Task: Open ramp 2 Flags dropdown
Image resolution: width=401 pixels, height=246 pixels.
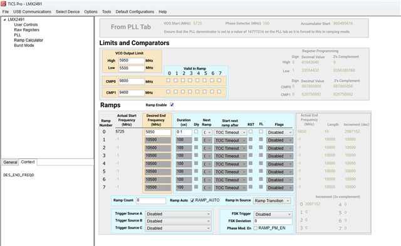Action: pos(279,148)
